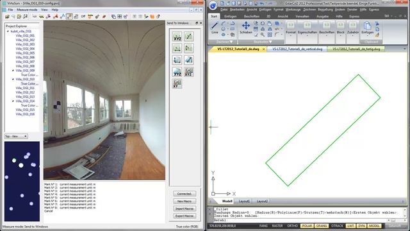410x231 pixels.
Task: Click the tilted plane macro icon
Action: [x=188, y=60]
